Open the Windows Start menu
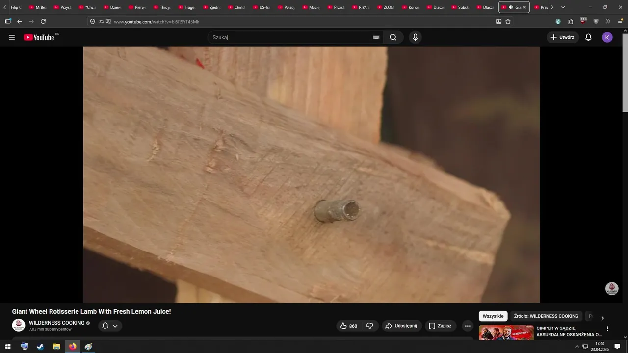Screen dimensions: 628x353 pos(8,347)
